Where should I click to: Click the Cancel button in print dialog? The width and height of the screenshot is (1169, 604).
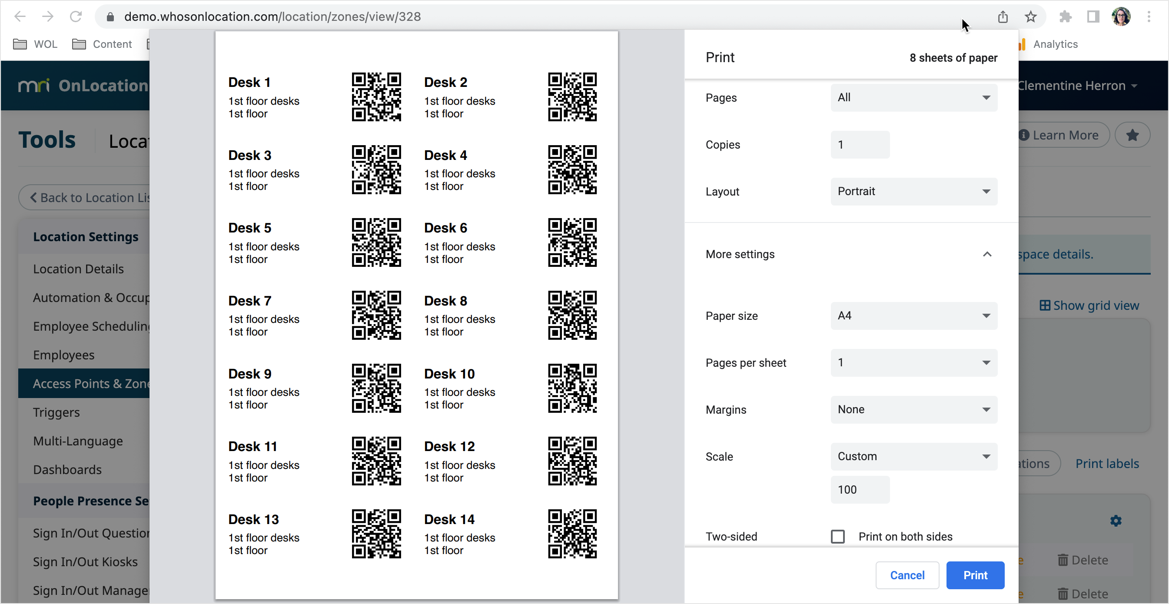coord(907,575)
